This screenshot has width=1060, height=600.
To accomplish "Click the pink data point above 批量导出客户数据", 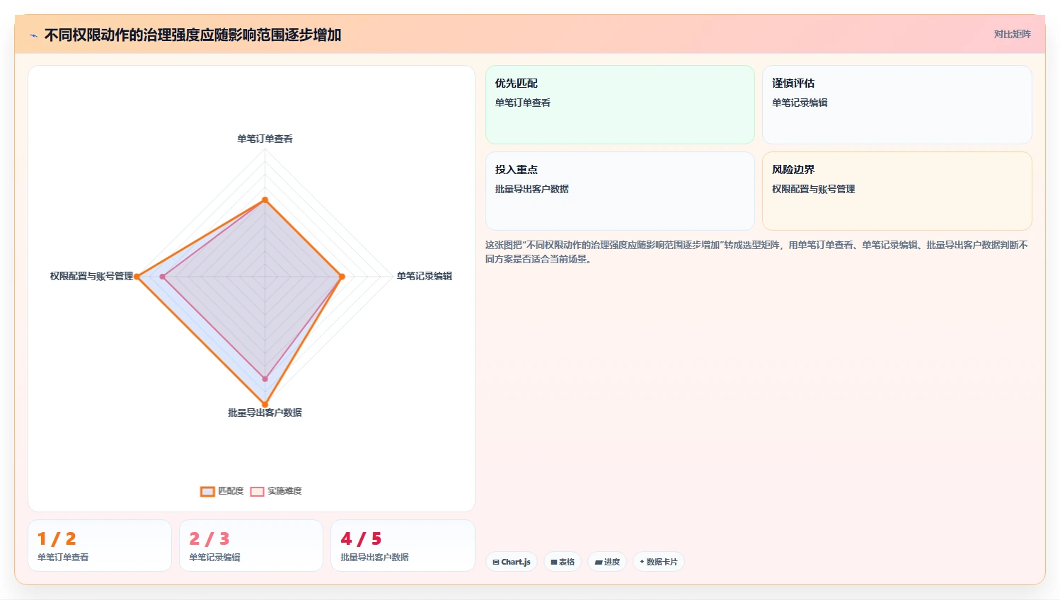I will [x=265, y=379].
